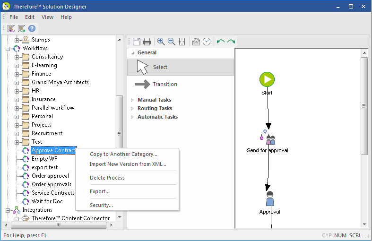
Task: Click the Zoom In magnifier icon
Action: coord(161,42)
